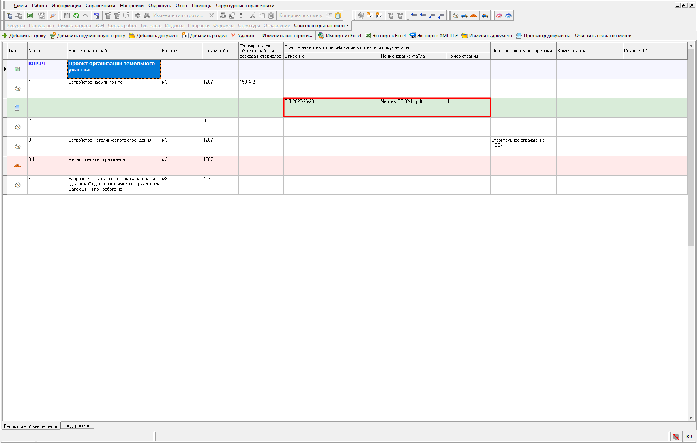
Task: Click 'Экспорт в XML ГГЭ' button
Action: pyautogui.click(x=433, y=36)
